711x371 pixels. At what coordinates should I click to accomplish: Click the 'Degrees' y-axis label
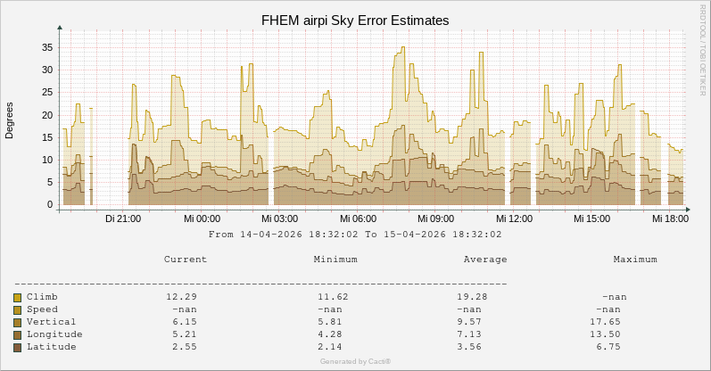point(10,120)
